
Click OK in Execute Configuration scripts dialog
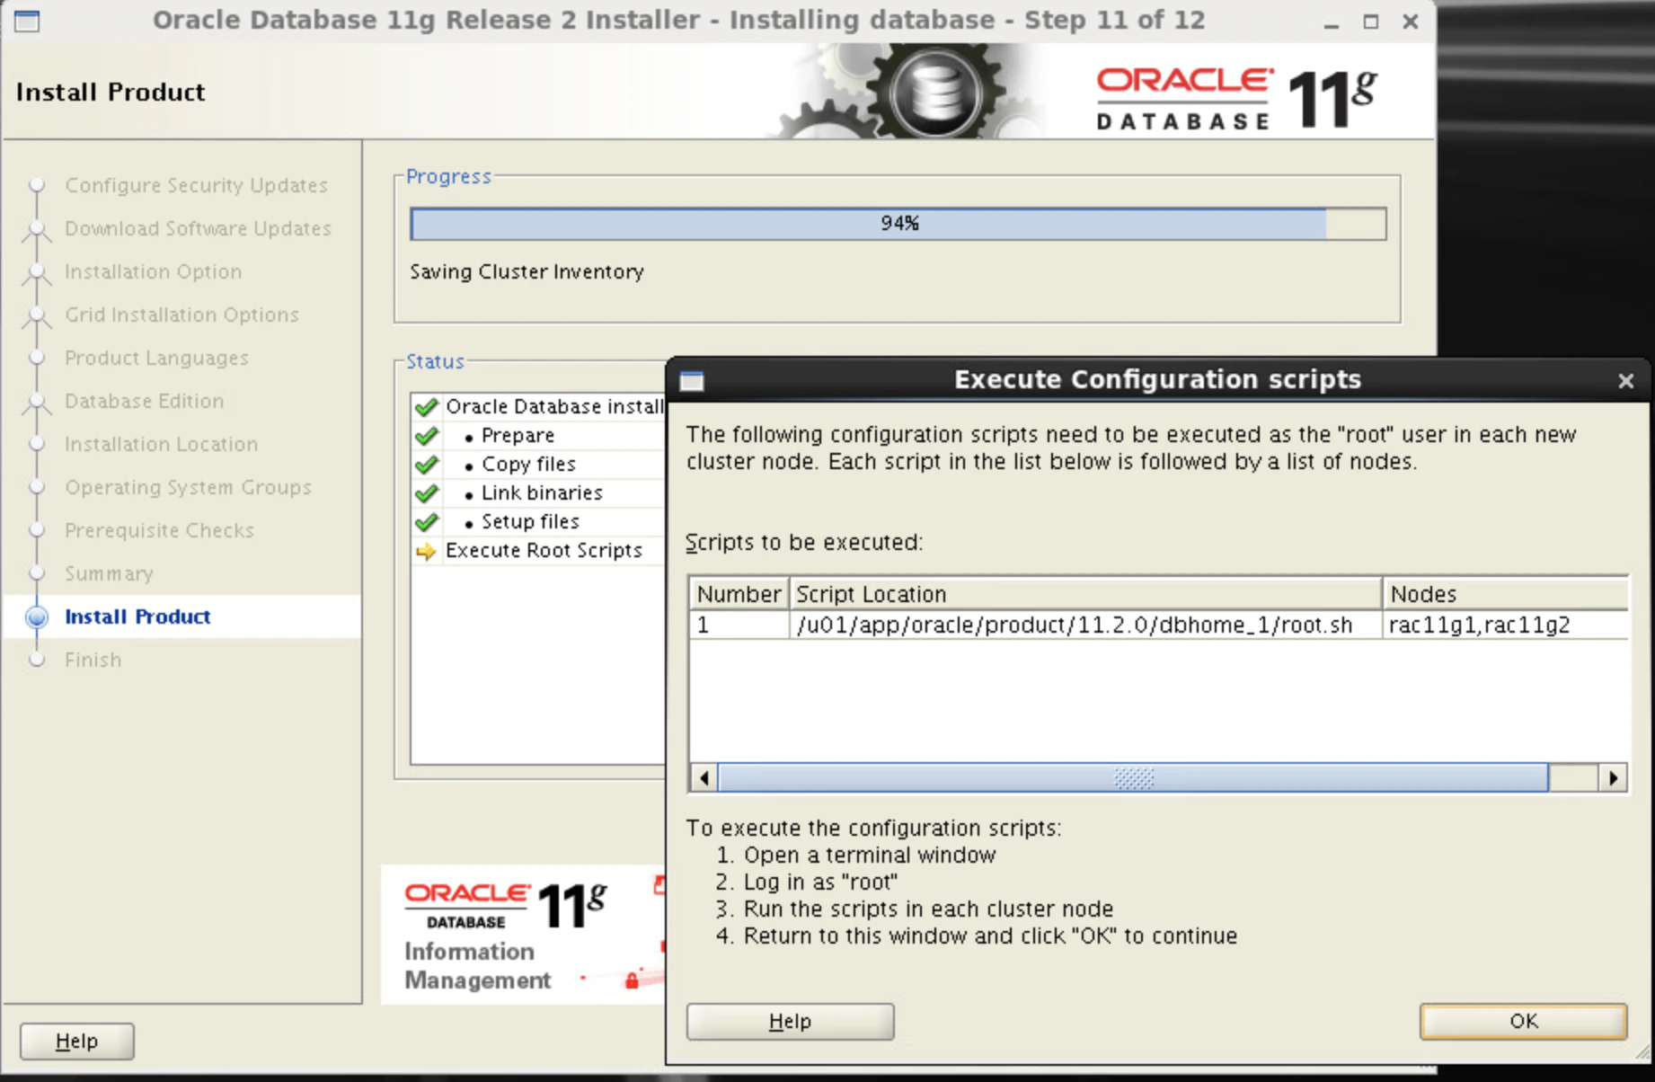click(x=1523, y=1021)
